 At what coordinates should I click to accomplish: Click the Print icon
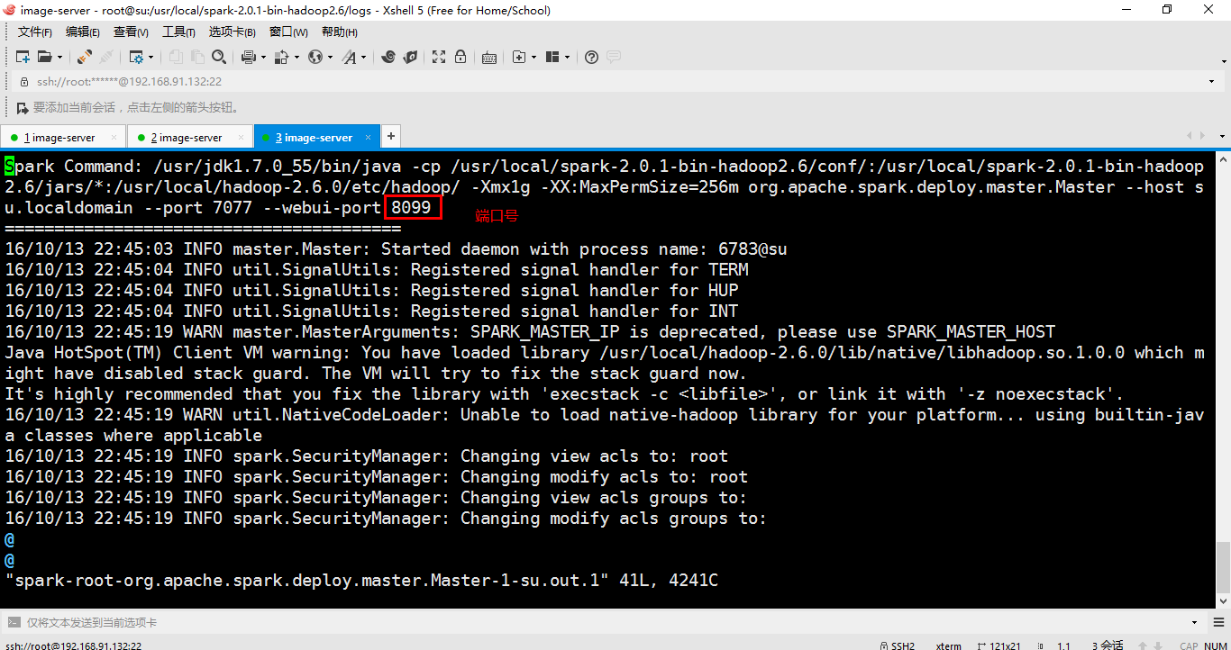(x=249, y=57)
